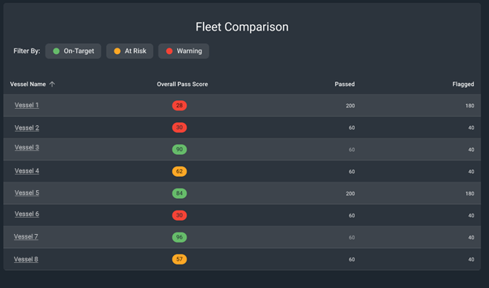The image size is (489, 288).
Task: Sort by Flagged column header
Action: [x=463, y=84]
